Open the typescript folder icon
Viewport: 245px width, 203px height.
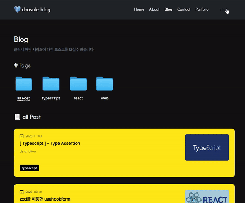pos(51,83)
